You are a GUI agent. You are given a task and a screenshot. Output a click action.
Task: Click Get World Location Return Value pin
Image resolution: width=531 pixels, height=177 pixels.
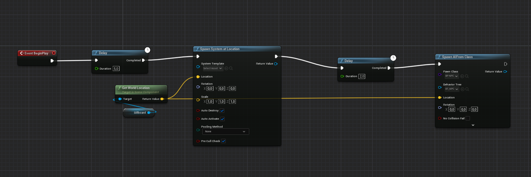point(162,99)
